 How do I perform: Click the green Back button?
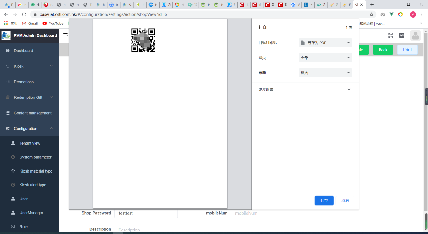pyautogui.click(x=383, y=50)
